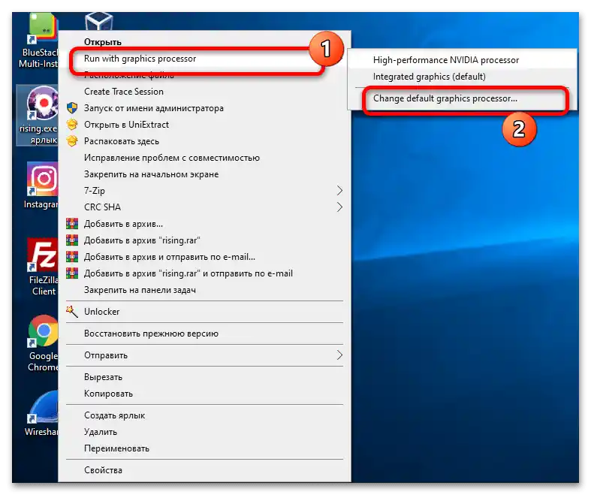Image resolution: width=591 pixels, height=495 pixels.
Task: Choose Исправление проблем с совместимостью
Action: pyautogui.click(x=204, y=158)
